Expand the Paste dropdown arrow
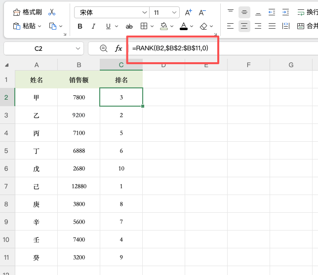The height and width of the screenshot is (275, 318). click(x=40, y=26)
